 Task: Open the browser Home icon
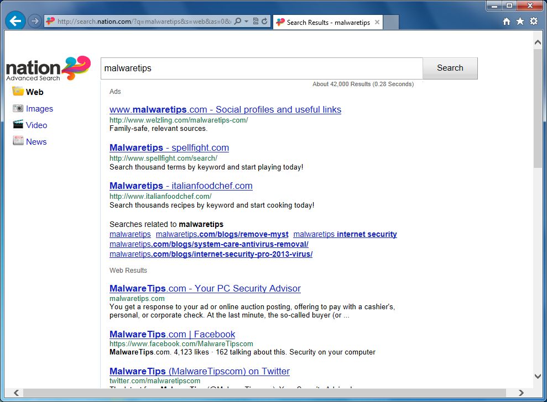pyautogui.click(x=507, y=22)
